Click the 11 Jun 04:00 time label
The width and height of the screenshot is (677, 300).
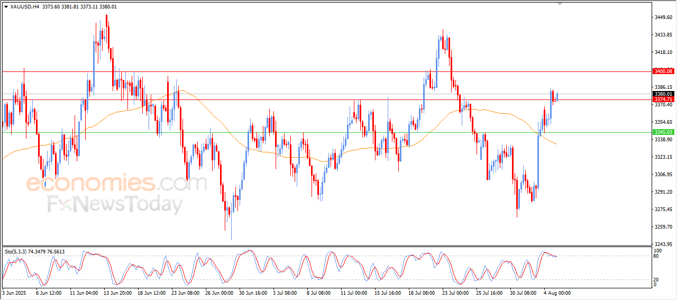click(x=84, y=292)
